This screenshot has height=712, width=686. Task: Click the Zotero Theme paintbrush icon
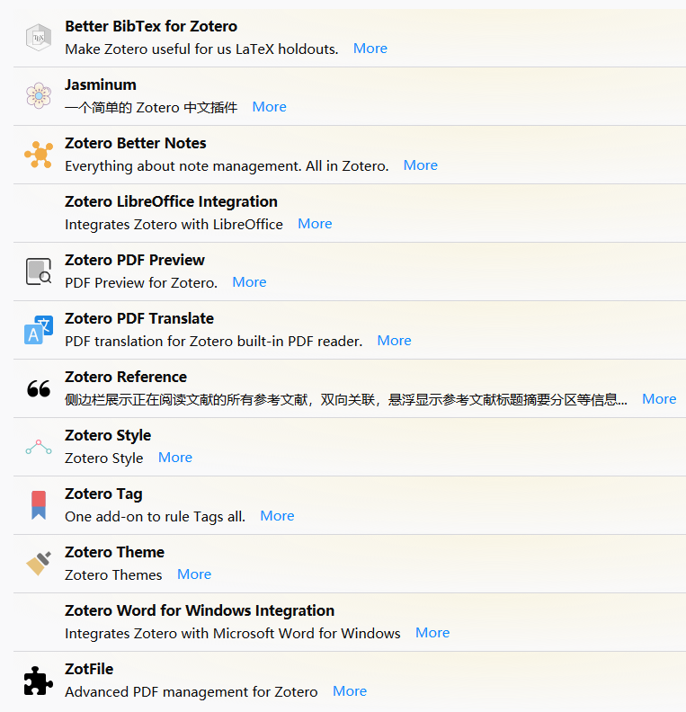coord(39,564)
